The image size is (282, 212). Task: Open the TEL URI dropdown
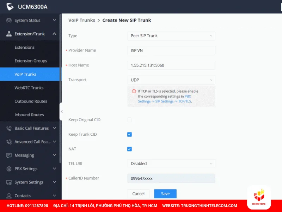pyautogui.click(x=171, y=164)
